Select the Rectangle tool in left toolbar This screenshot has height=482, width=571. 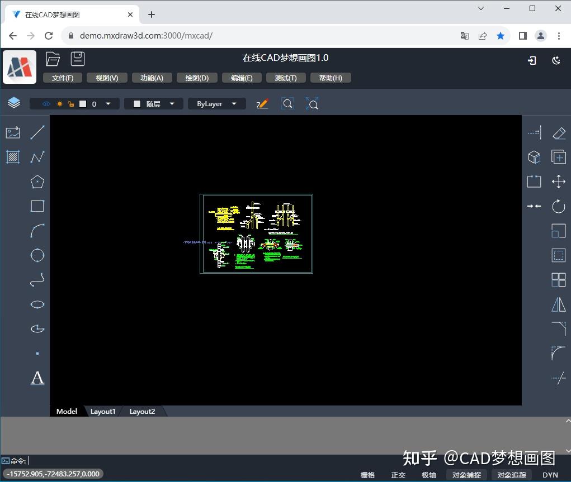(x=37, y=206)
